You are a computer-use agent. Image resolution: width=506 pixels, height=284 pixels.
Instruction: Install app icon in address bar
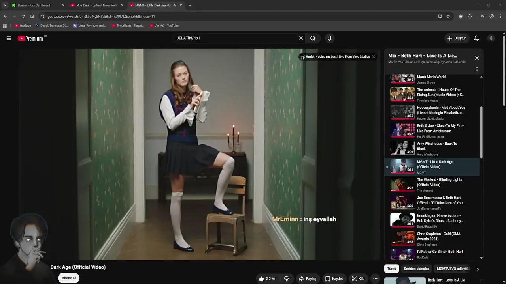coord(440,16)
